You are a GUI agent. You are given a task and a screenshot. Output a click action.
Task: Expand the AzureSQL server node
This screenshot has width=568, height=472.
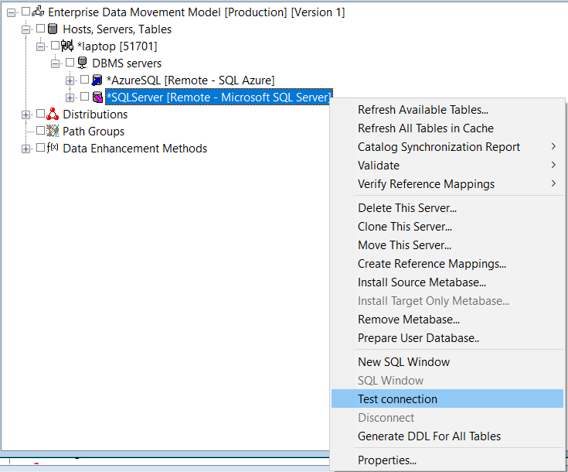(x=70, y=80)
